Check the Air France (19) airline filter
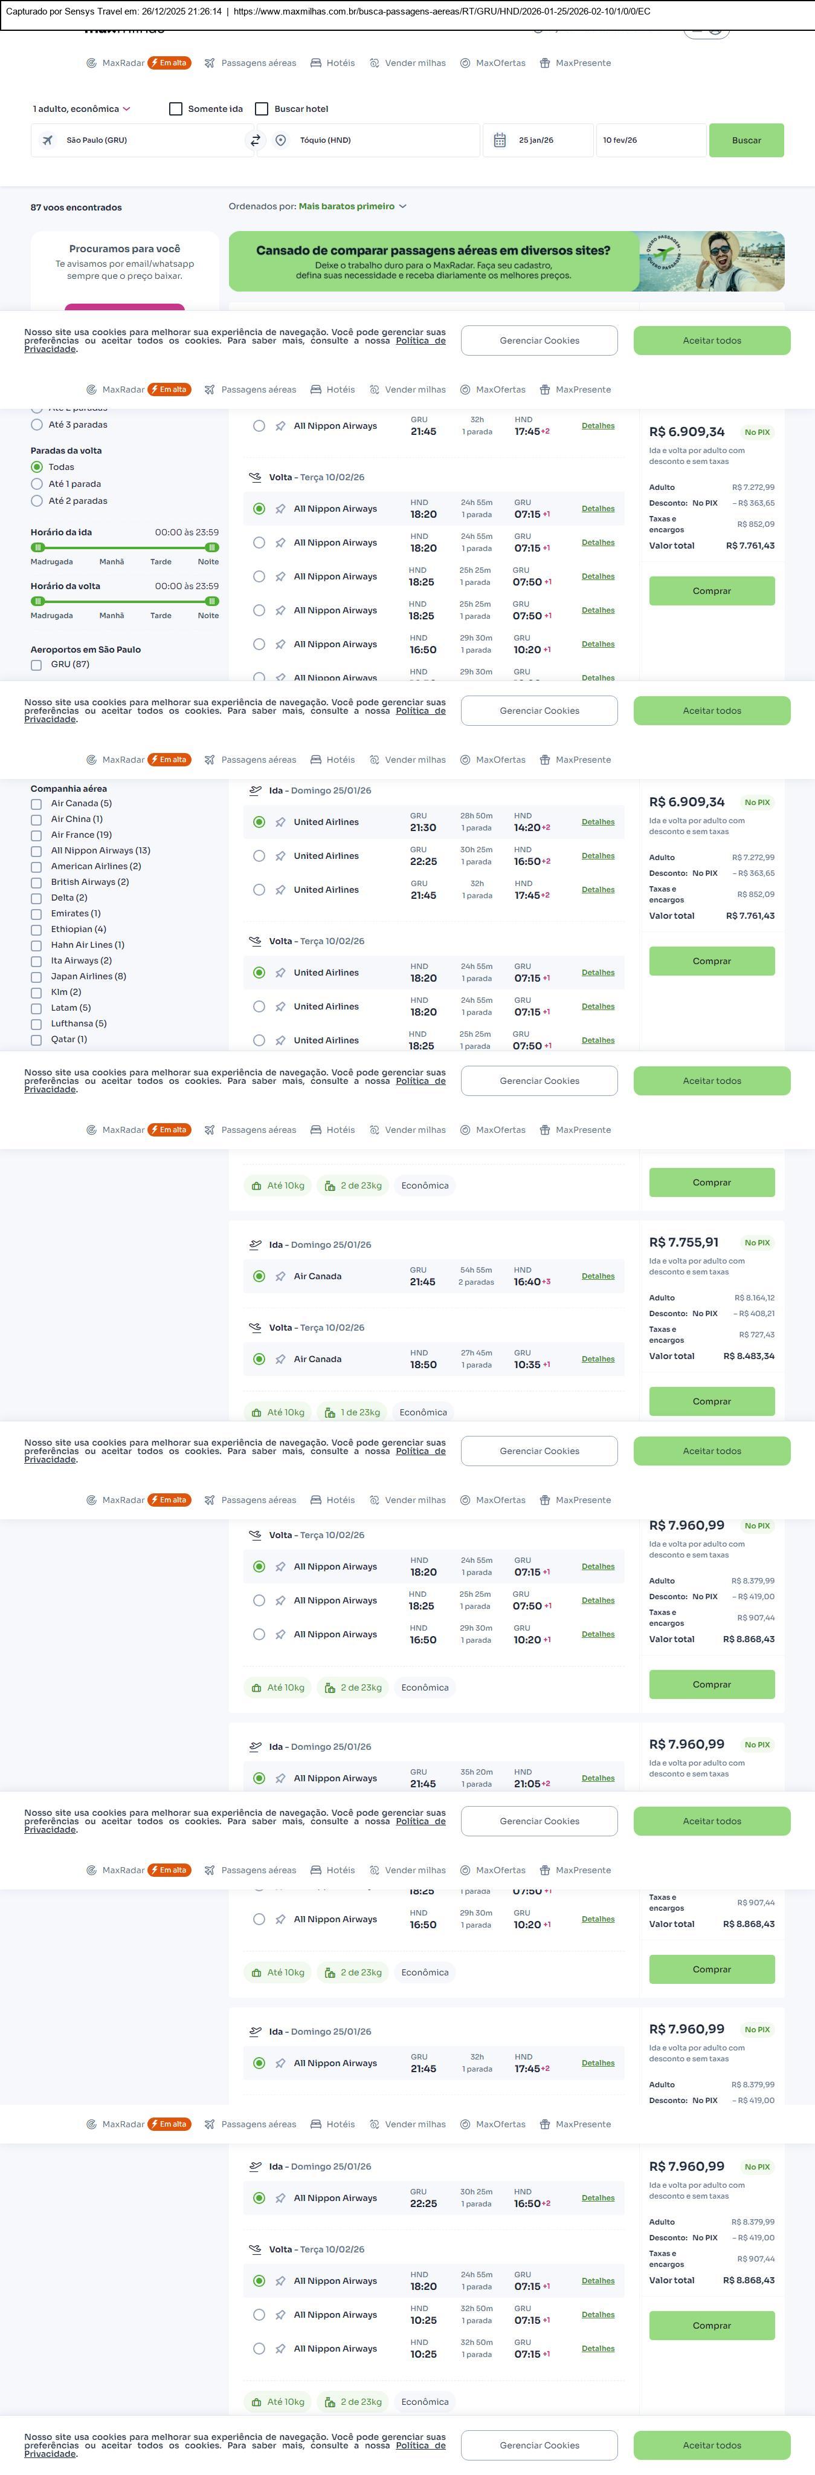 click(36, 835)
